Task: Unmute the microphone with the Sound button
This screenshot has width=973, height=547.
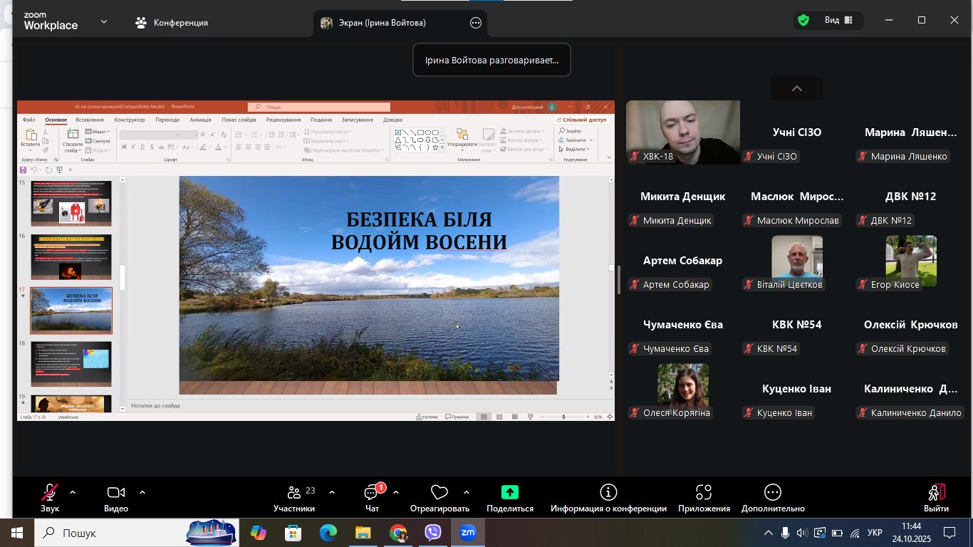Action: 49,493
